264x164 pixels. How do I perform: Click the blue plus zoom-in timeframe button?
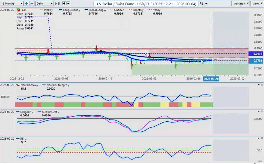26,4
